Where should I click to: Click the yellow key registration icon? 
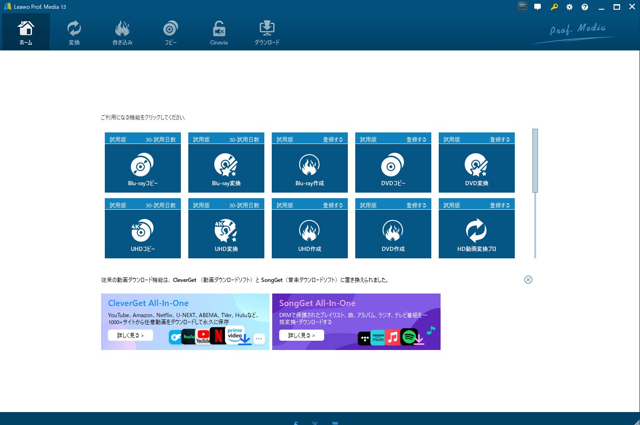pyautogui.click(x=554, y=7)
